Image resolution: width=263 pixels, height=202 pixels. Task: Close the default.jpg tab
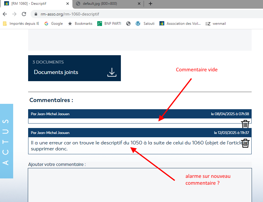(139, 4)
